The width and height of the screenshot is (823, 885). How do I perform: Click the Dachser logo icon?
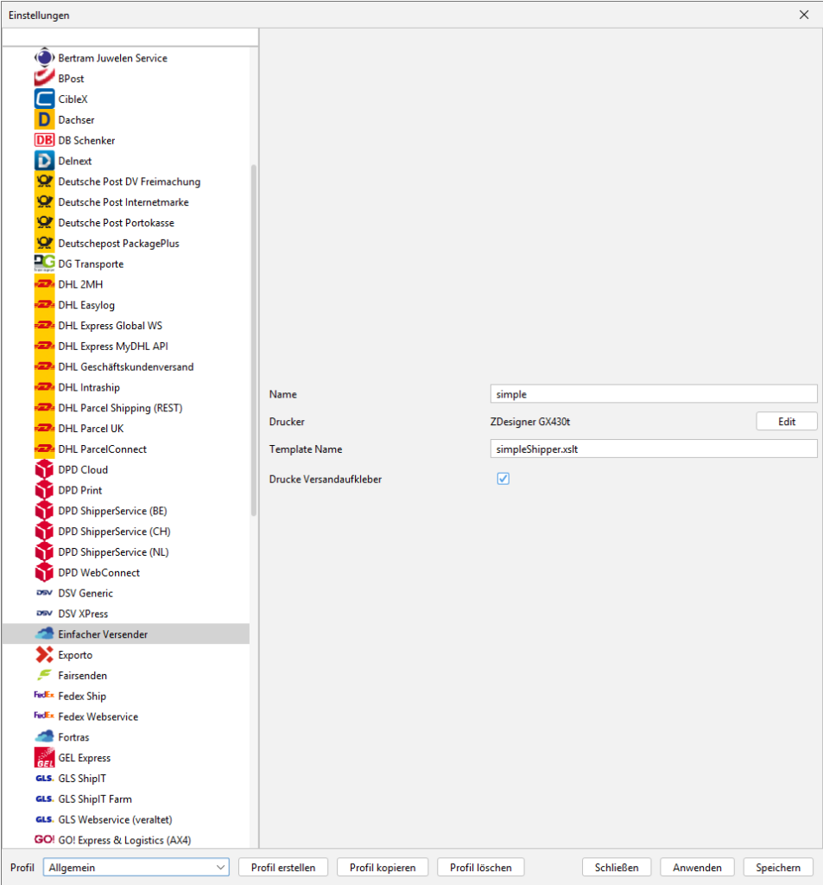[44, 120]
